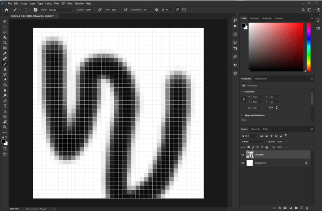322x211 pixels.
Task: Open the File menu
Action: click(x=10, y=4)
